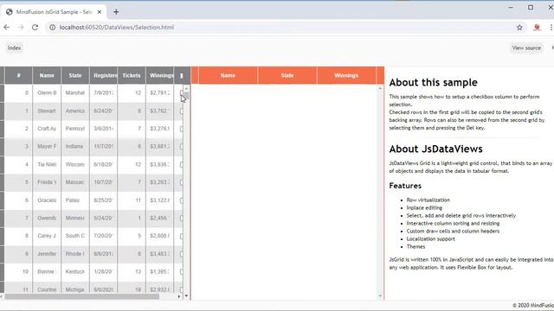
Task: Click the '$1,395' winnings cell
Action: click(x=159, y=272)
